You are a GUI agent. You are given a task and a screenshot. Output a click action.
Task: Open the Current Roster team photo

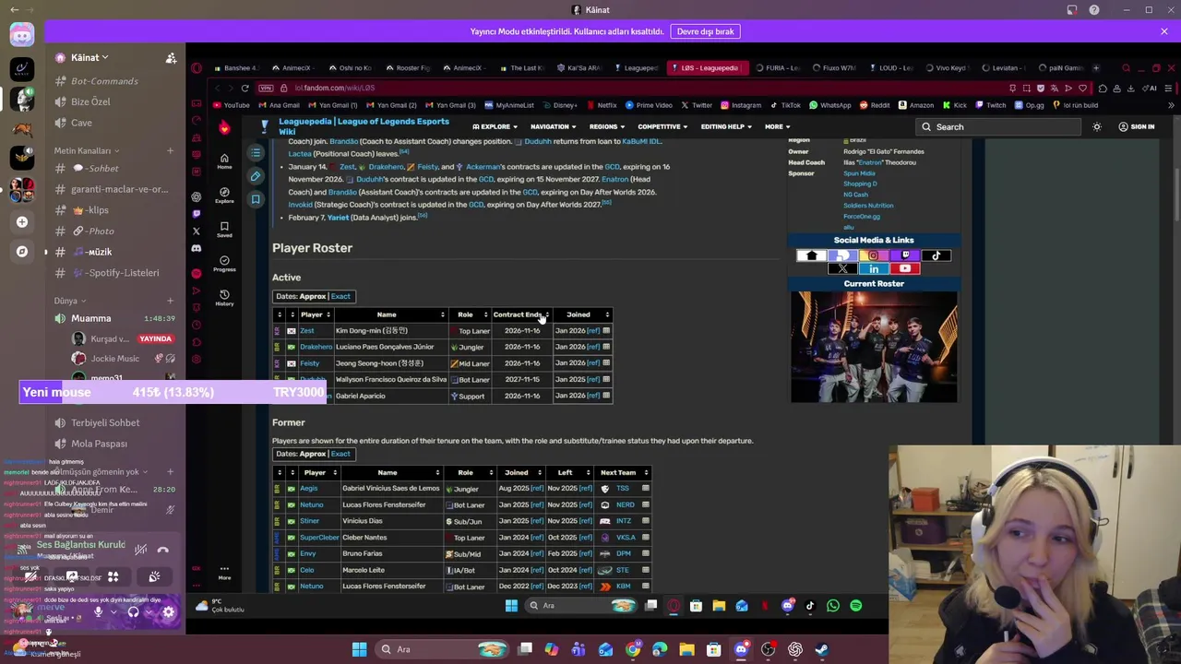tap(874, 347)
